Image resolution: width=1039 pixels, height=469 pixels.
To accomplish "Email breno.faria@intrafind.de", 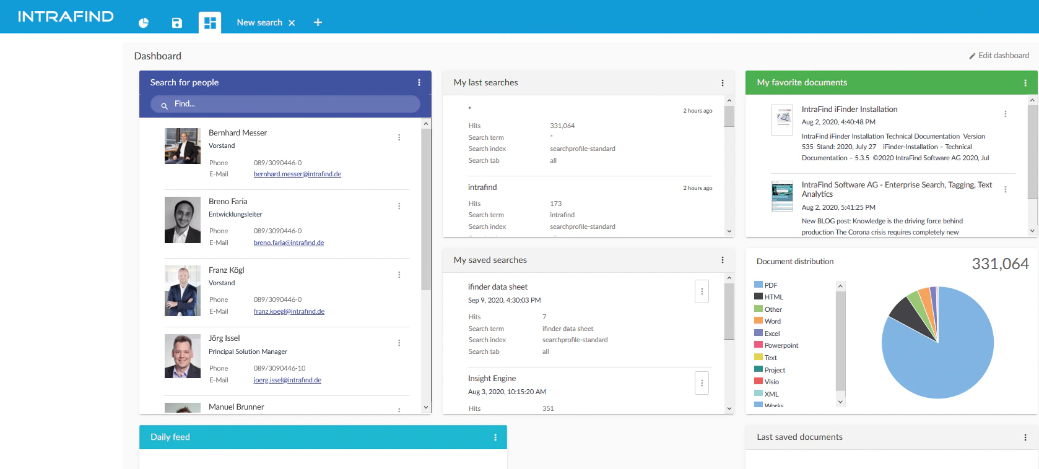I will (x=289, y=243).
